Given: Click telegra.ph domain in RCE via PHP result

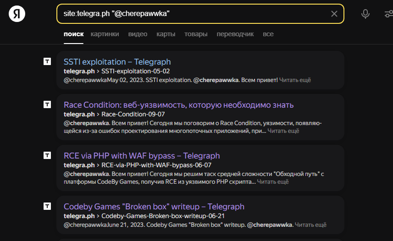Looking at the screenshot, I should tap(79, 165).
